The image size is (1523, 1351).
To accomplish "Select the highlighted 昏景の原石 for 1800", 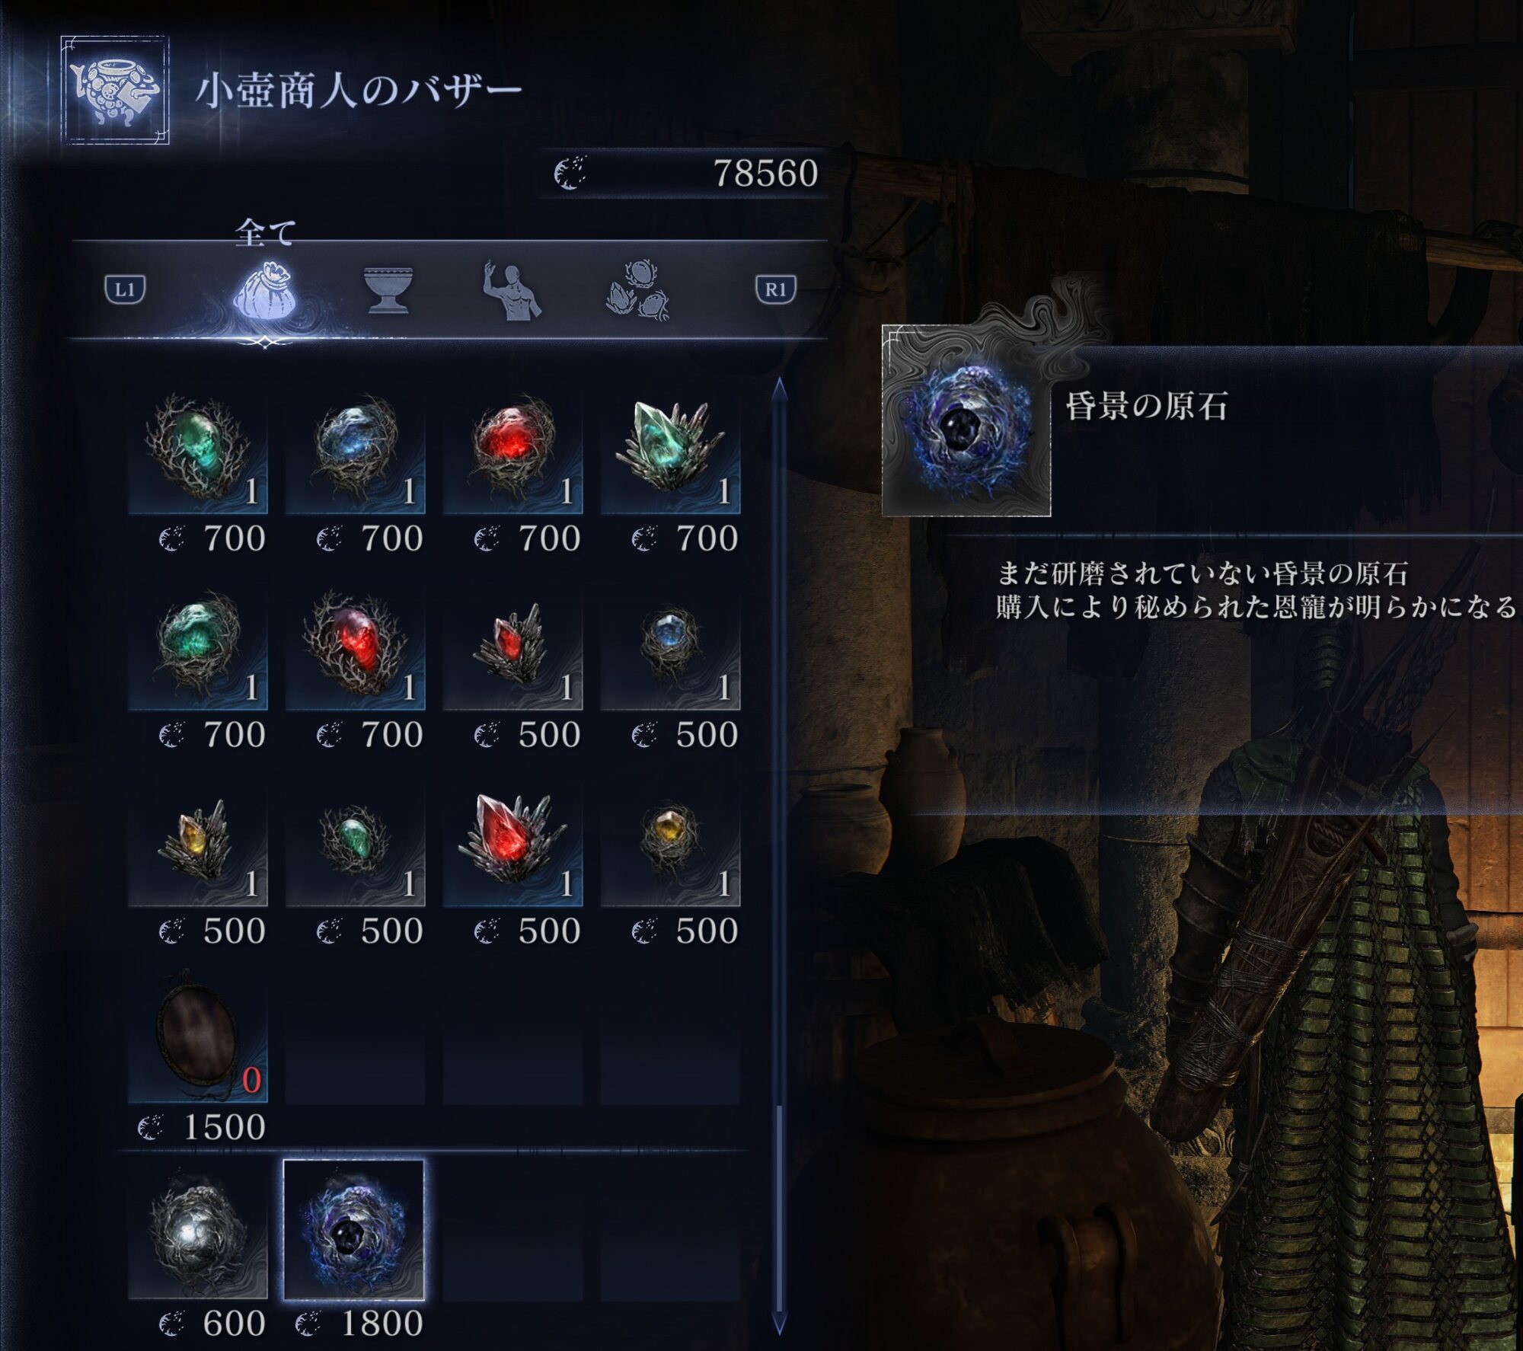I will (354, 1230).
